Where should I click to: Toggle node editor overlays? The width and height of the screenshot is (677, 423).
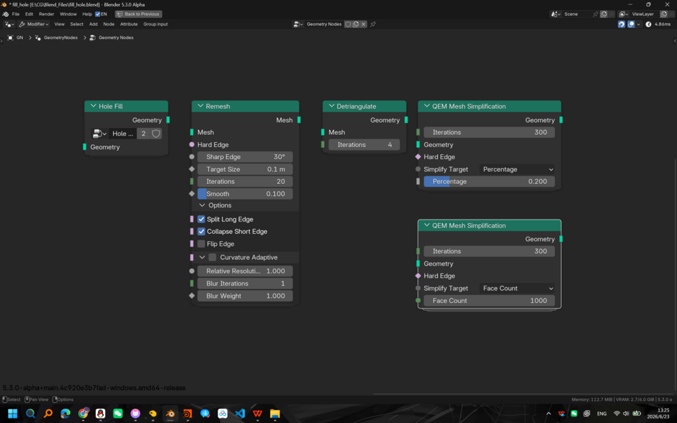[x=631, y=24]
